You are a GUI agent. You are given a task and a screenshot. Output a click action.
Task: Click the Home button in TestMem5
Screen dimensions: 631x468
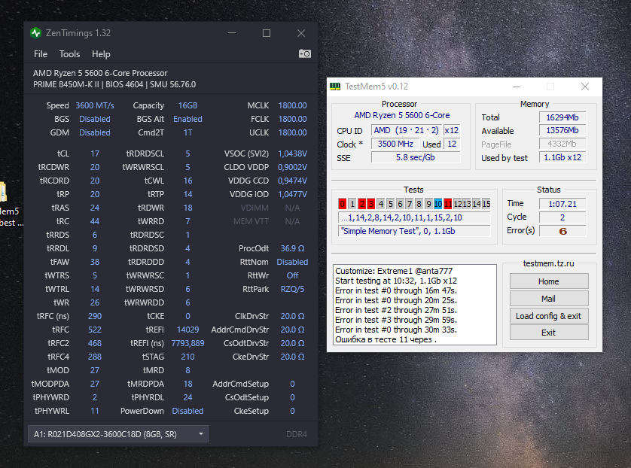548,281
